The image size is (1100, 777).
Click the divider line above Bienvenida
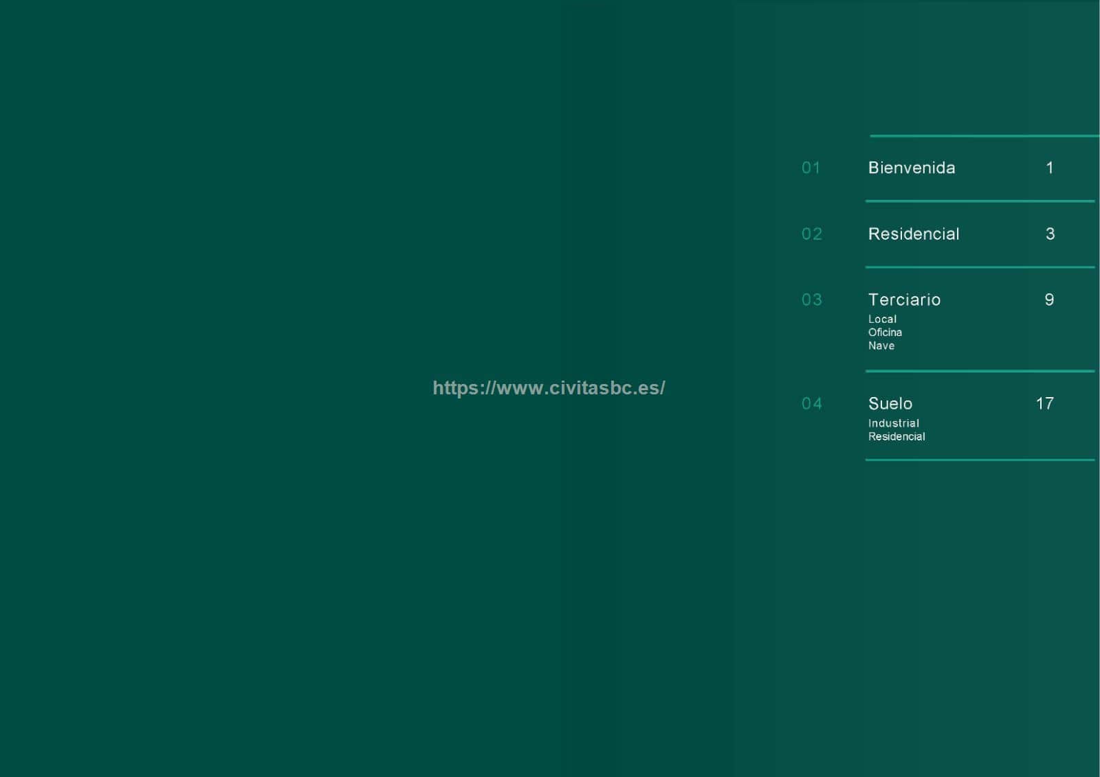click(x=983, y=136)
